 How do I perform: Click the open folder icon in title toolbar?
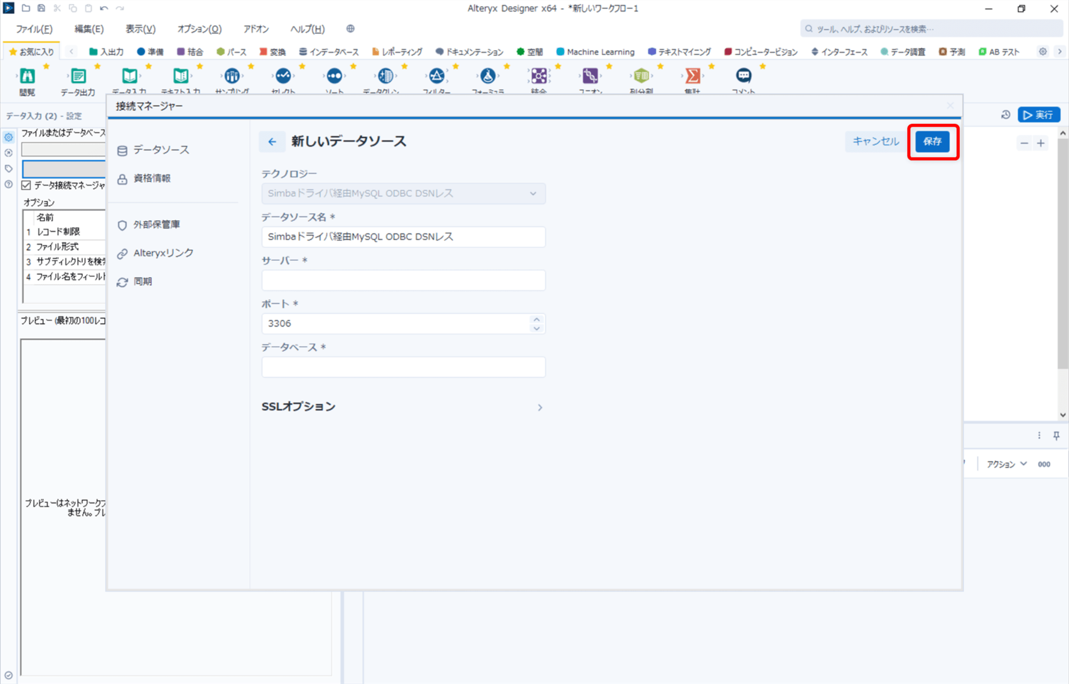26,8
